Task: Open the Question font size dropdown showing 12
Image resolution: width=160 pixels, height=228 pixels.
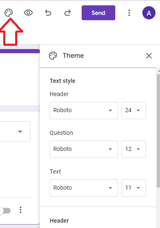Action: click(x=134, y=149)
